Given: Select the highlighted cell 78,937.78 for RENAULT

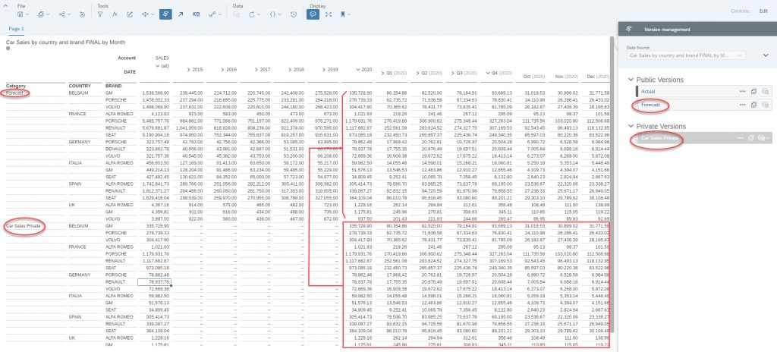Looking at the screenshot, I should [x=154, y=281].
